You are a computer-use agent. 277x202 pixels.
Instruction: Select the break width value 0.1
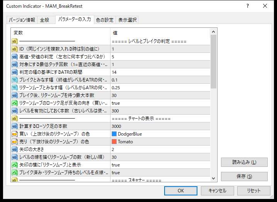pos(160,80)
